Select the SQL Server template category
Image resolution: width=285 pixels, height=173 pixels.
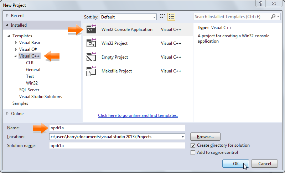(x=29, y=90)
